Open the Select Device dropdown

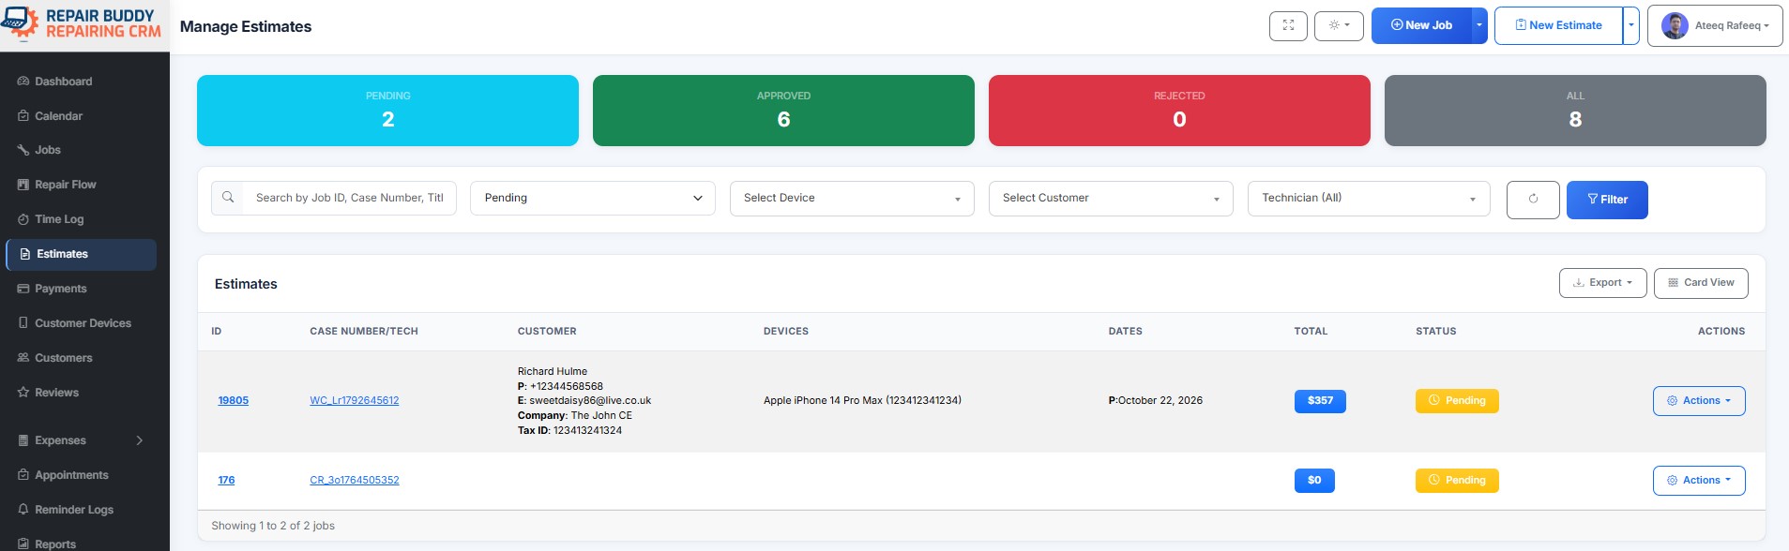pyautogui.click(x=852, y=198)
